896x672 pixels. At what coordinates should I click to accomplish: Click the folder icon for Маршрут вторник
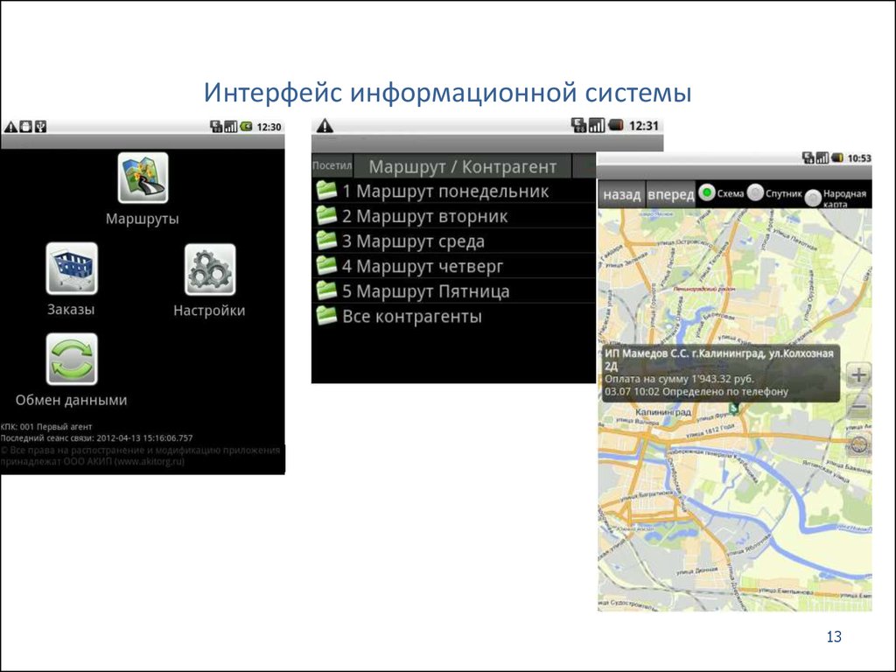[326, 215]
